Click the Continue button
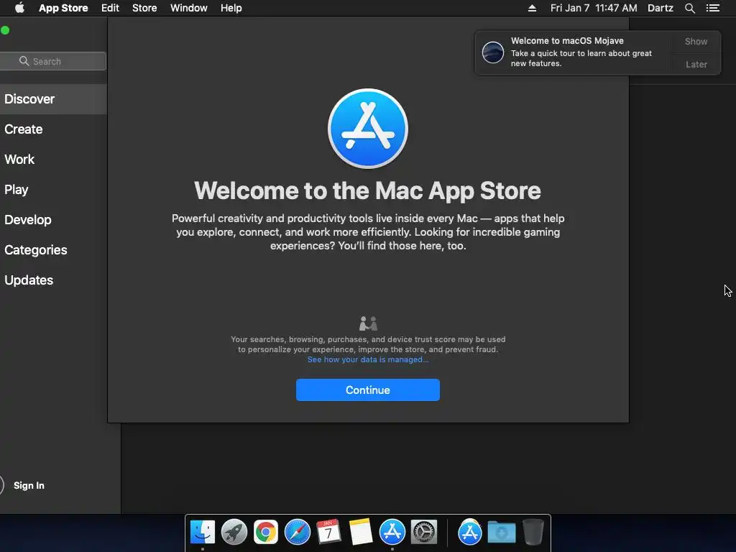The height and width of the screenshot is (552, 736). 367,390
